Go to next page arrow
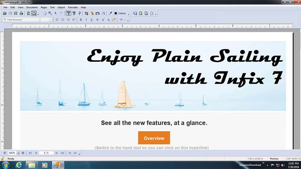 57,153
